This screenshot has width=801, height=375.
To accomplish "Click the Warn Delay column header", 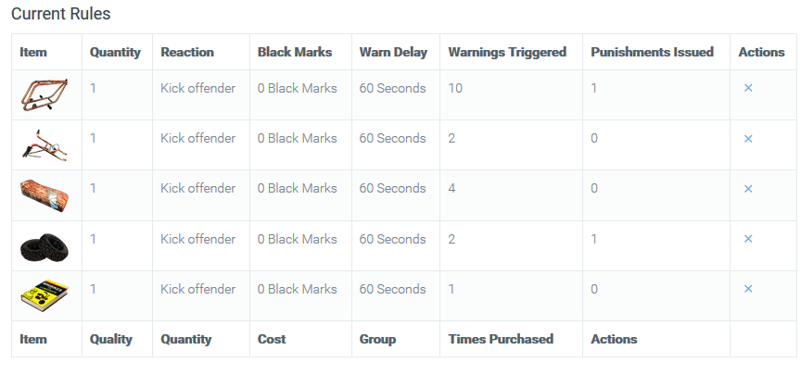I will click(393, 52).
